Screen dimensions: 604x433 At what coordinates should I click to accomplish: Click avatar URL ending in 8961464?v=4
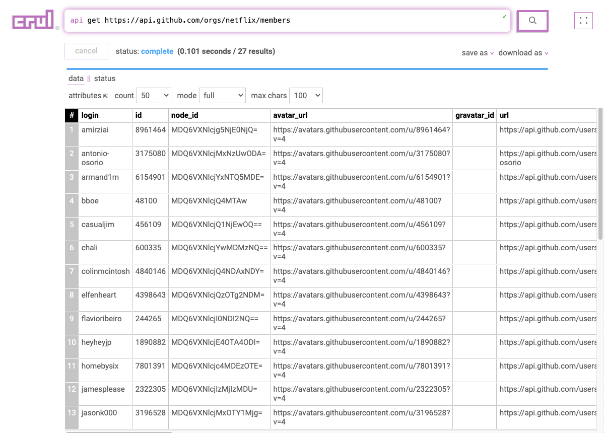point(362,134)
